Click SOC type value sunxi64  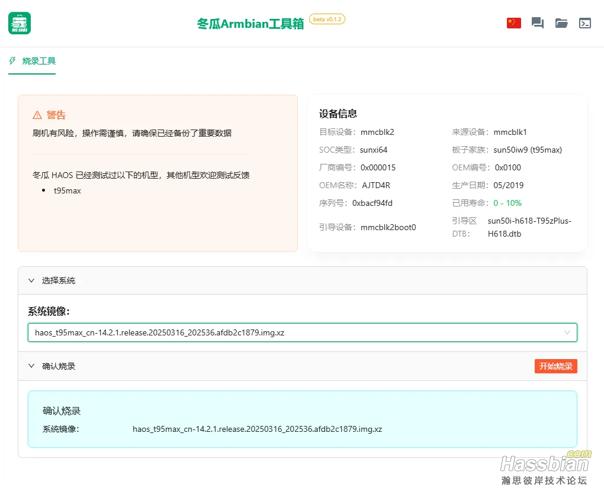point(373,150)
